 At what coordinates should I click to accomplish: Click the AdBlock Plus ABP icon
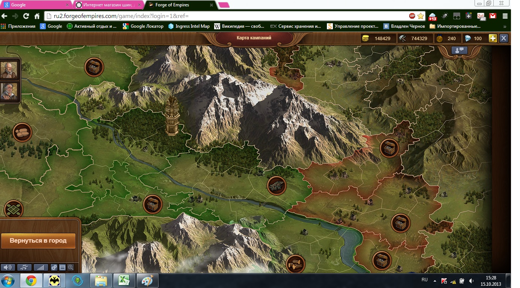pyautogui.click(x=412, y=16)
